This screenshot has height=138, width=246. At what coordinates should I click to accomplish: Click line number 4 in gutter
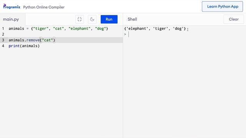coord(3,46)
